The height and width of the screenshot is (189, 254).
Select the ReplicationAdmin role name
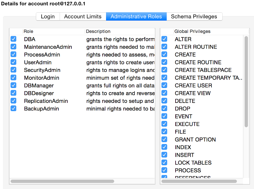tap(46, 101)
